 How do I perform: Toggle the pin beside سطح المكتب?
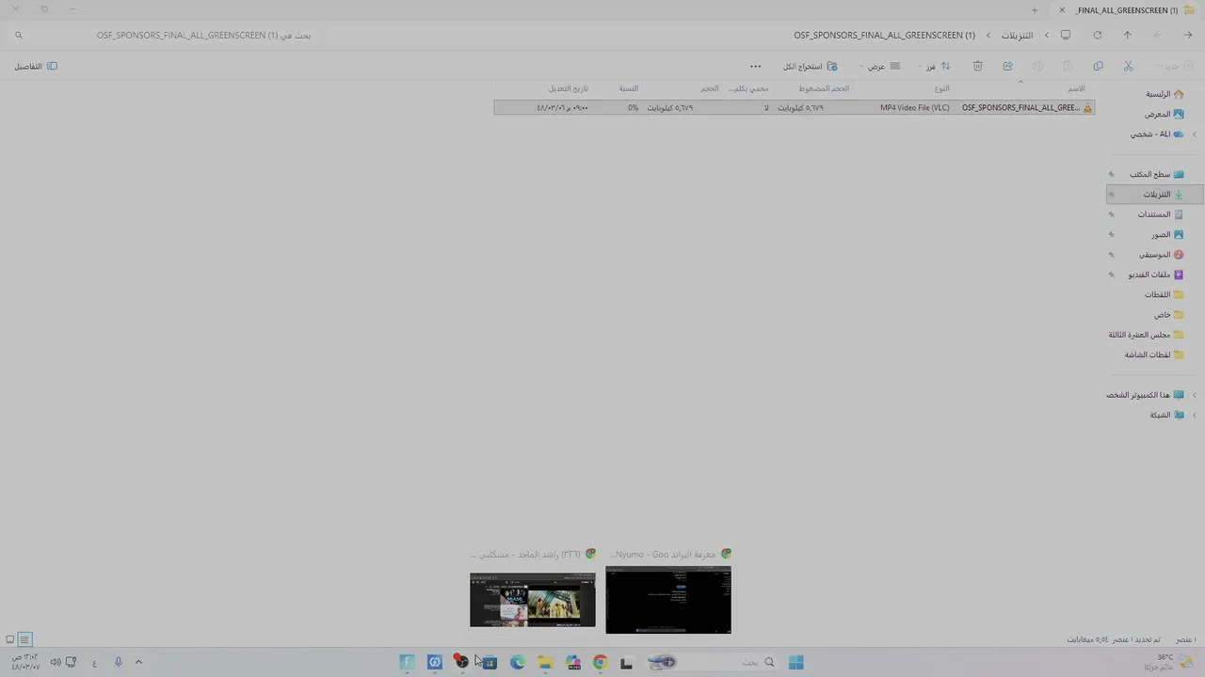coord(1111,175)
